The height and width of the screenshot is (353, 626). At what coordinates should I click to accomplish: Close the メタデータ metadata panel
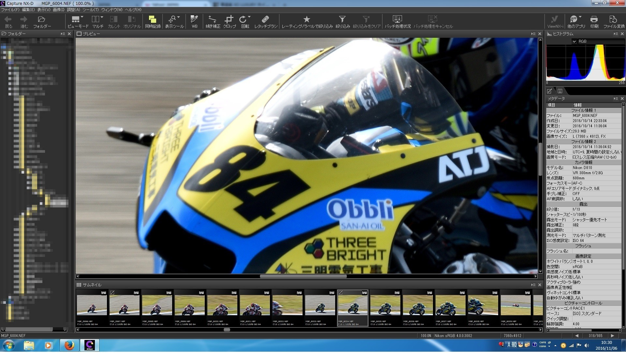click(x=622, y=99)
